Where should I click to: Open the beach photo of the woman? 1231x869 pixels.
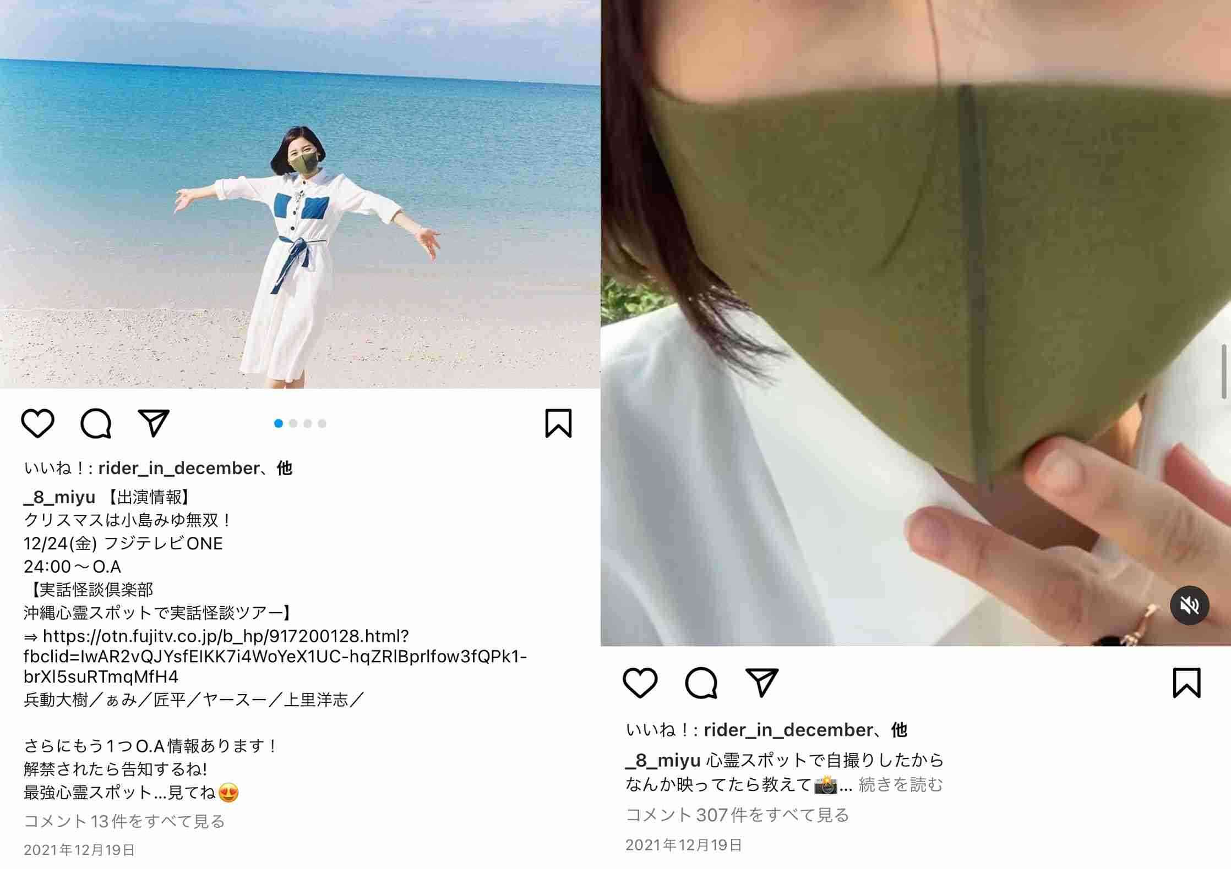(x=300, y=194)
